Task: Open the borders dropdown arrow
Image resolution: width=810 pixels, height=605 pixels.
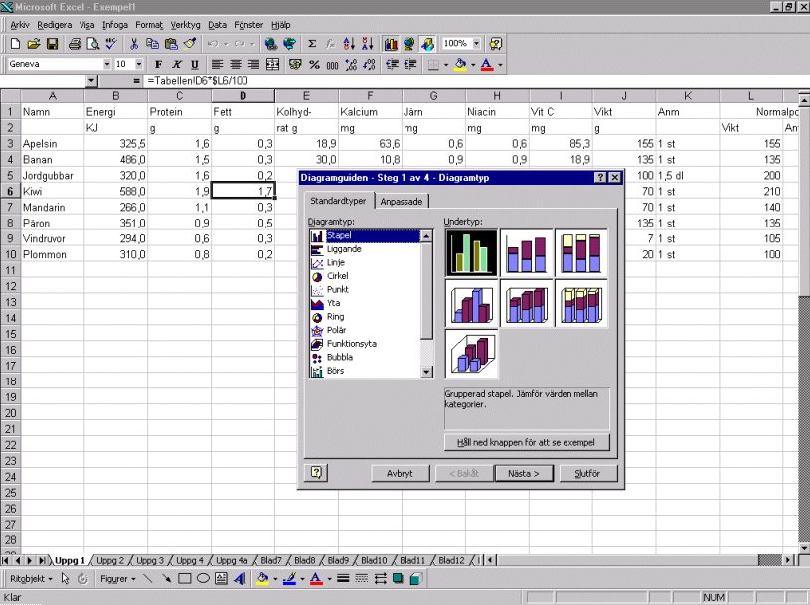Action: pyautogui.click(x=446, y=65)
